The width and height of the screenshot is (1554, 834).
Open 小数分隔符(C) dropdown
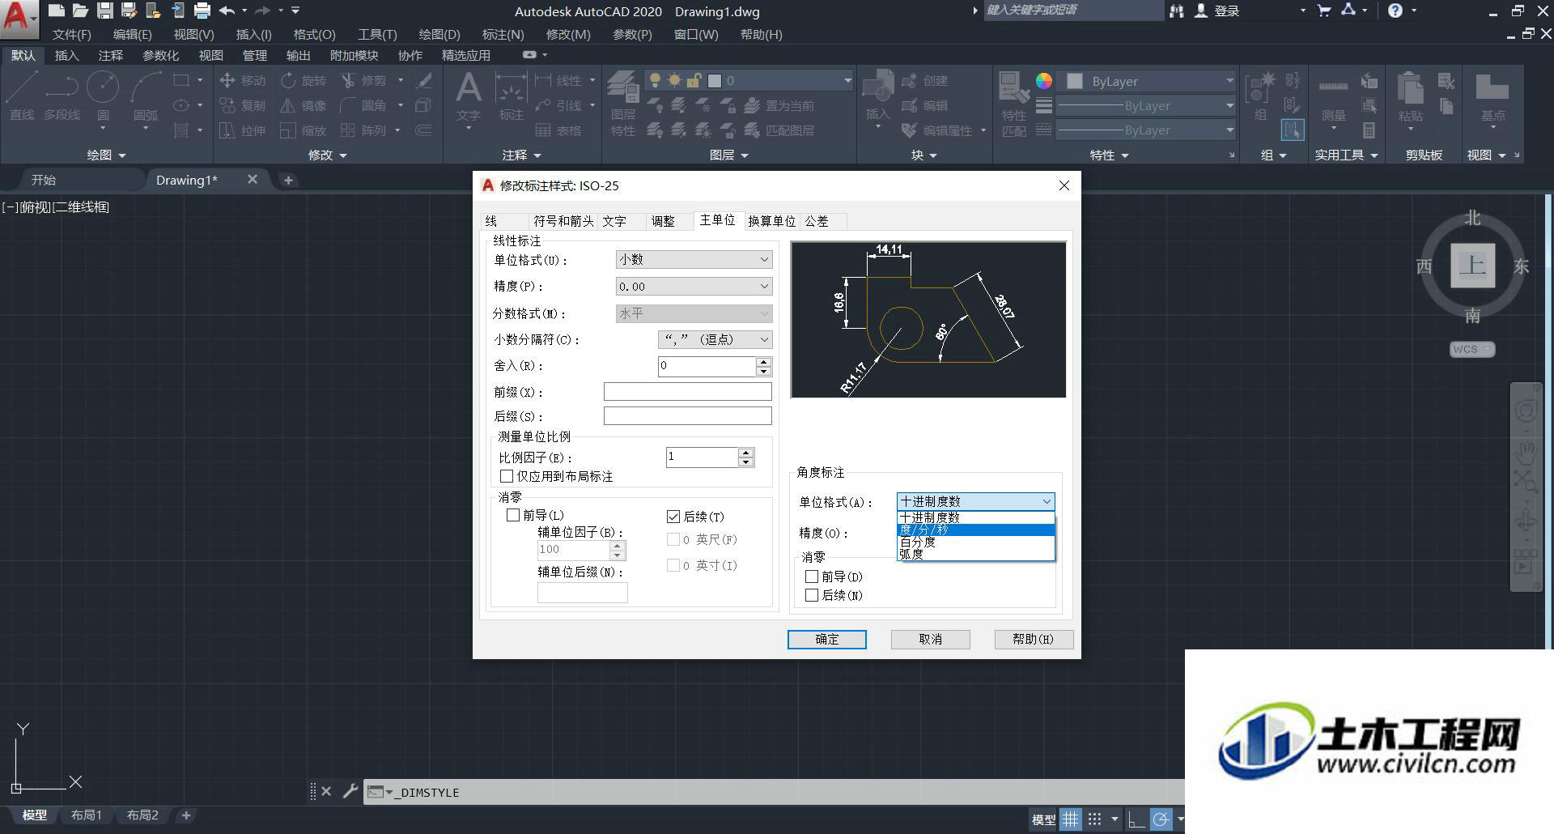pyautogui.click(x=715, y=339)
